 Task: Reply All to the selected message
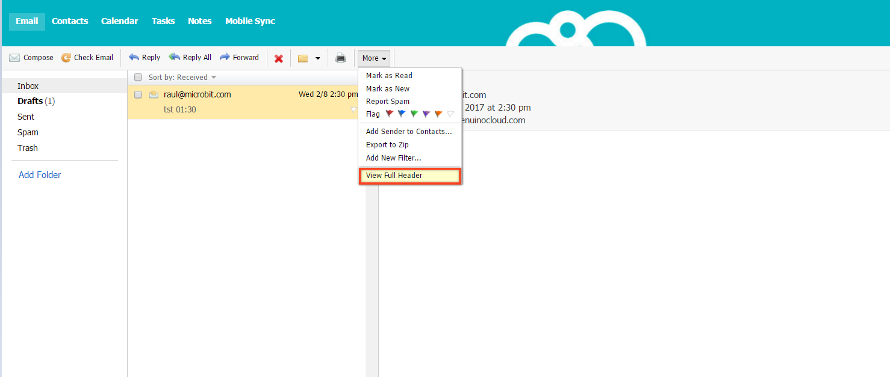(x=190, y=58)
